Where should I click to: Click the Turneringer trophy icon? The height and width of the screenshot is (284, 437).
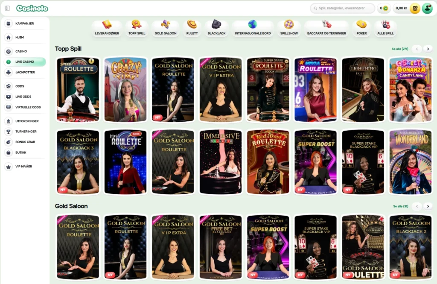point(9,132)
